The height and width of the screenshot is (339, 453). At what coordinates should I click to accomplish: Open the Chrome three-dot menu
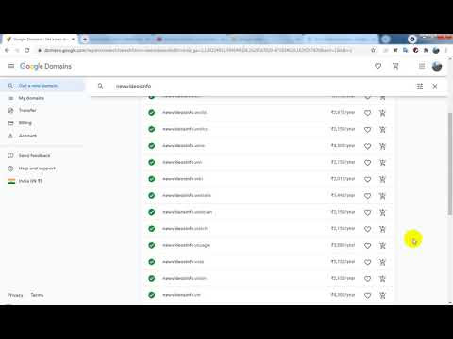(x=446, y=50)
